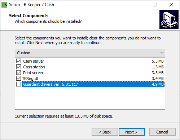Image resolution: width=180 pixels, height=140 pixels.
Task: Uncheck the TKReg.dll component
Action: point(19,79)
